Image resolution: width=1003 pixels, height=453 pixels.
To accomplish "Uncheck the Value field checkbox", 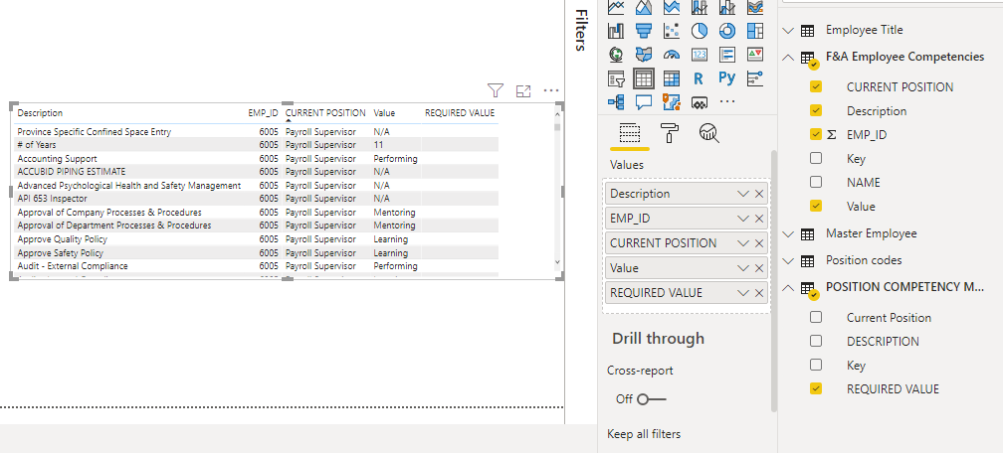I will point(816,206).
